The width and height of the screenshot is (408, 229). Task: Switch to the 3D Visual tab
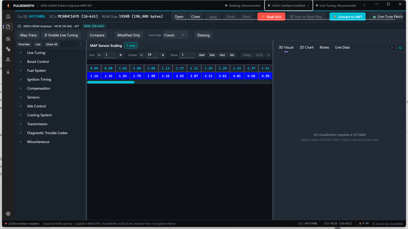286,47
